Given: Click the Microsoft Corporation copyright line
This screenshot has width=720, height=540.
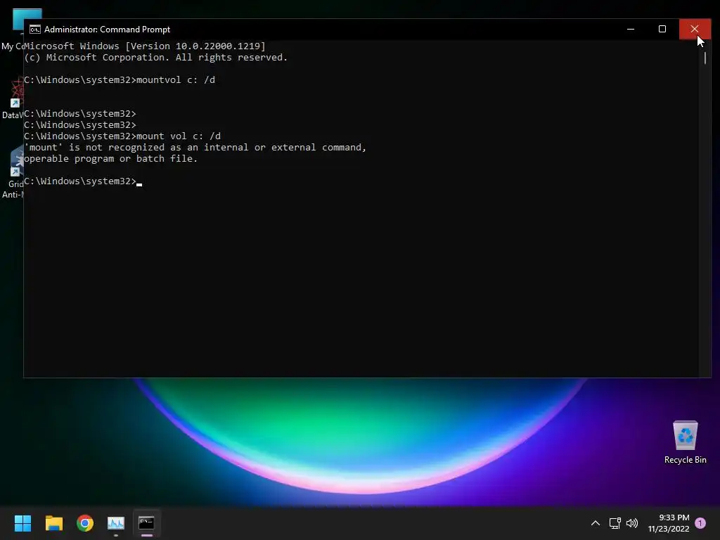Looking at the screenshot, I should 155,58.
